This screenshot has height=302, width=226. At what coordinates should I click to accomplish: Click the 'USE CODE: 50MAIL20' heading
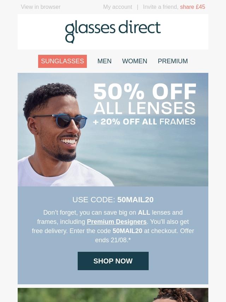(113, 200)
